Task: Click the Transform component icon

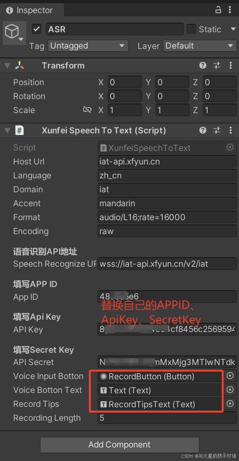Action: (20, 66)
